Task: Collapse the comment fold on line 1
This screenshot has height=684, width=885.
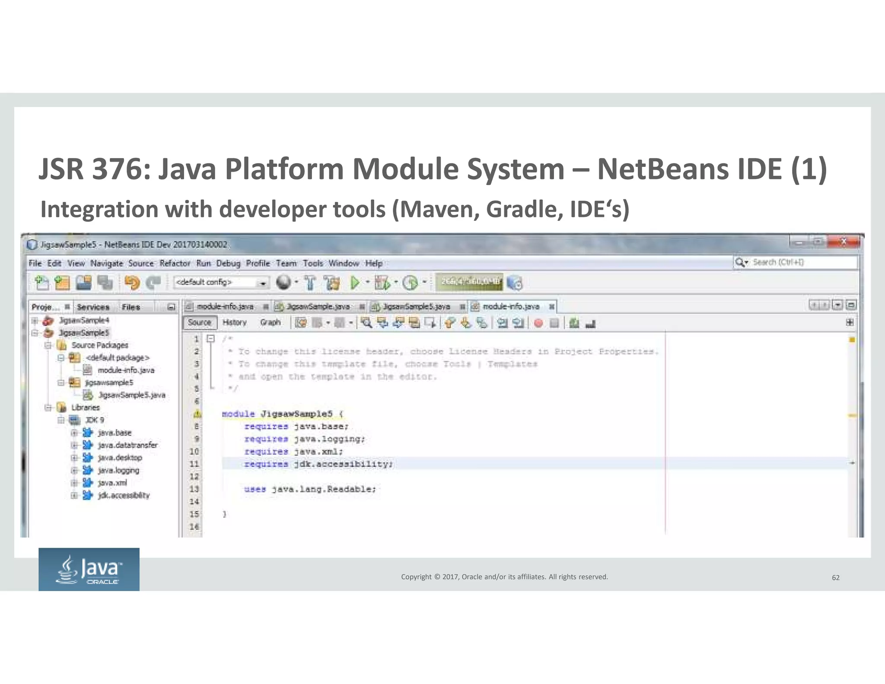Action: [210, 339]
